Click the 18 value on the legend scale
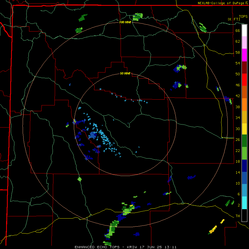Screen dimensions: 249x249 pos(238,162)
